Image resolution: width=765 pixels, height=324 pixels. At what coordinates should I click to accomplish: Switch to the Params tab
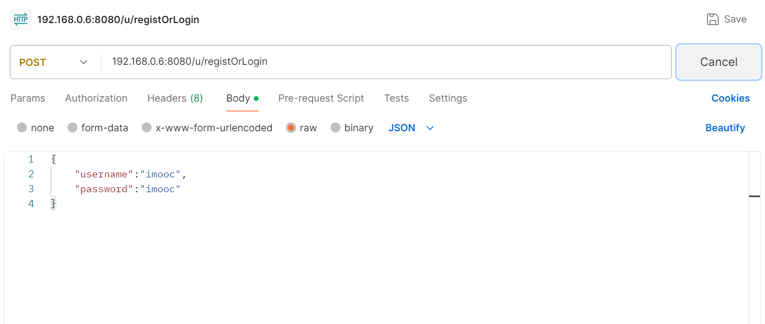point(28,98)
